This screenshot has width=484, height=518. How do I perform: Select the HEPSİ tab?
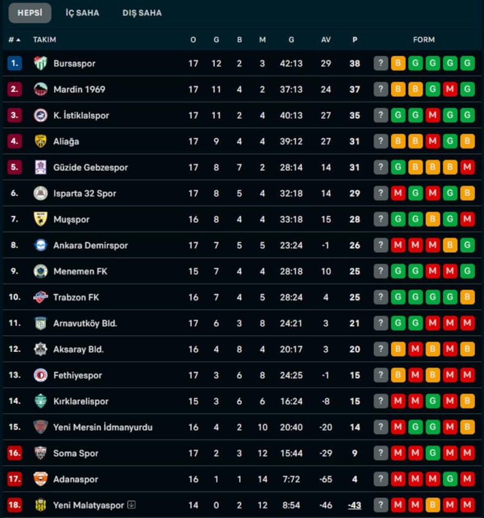click(x=30, y=13)
